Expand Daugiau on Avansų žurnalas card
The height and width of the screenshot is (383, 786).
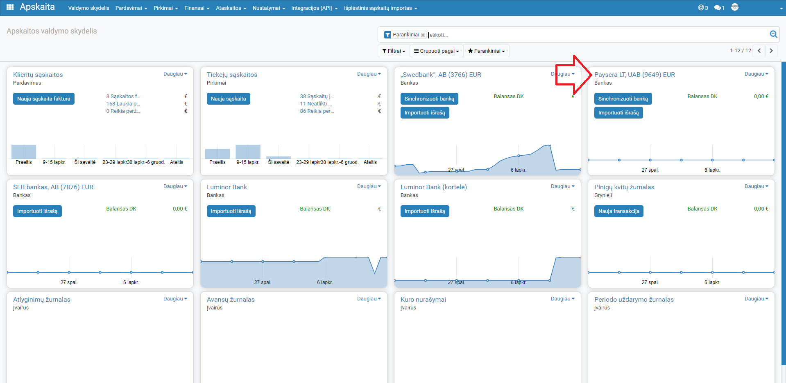coord(369,299)
